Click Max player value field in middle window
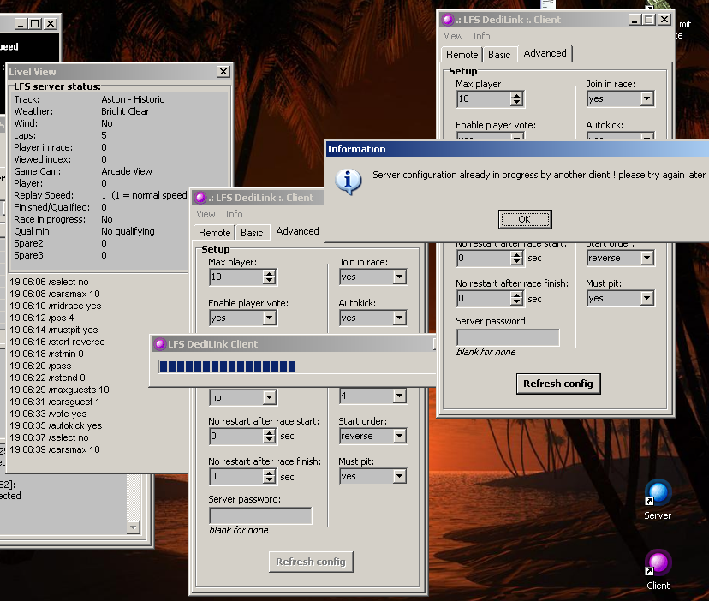709x601 pixels. point(236,277)
